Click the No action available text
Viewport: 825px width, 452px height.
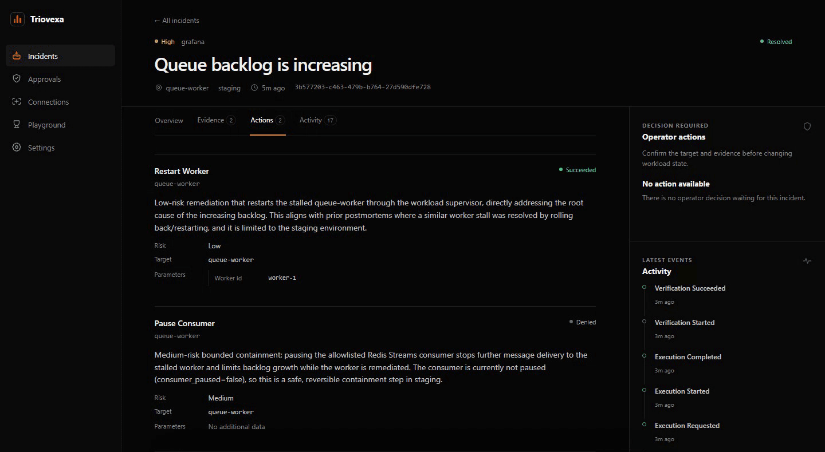click(676, 184)
